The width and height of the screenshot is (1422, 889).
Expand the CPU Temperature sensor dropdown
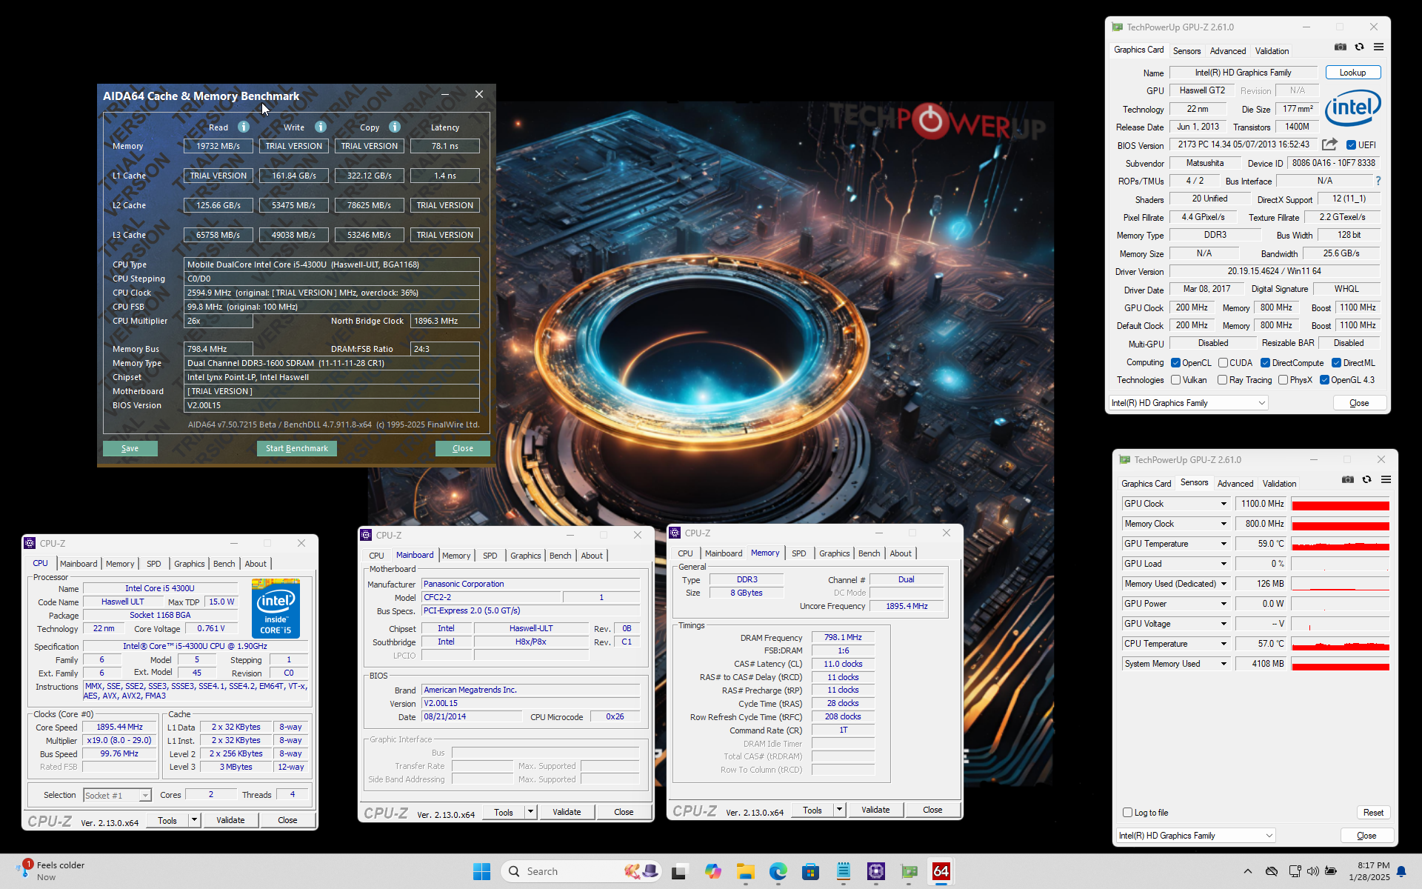(1224, 644)
